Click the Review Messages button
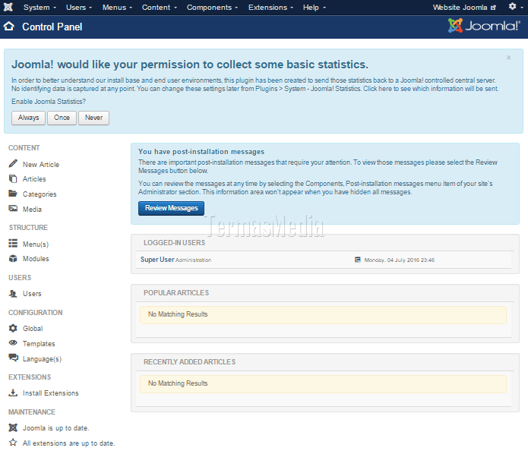This screenshot has width=528, height=451. pyautogui.click(x=172, y=208)
